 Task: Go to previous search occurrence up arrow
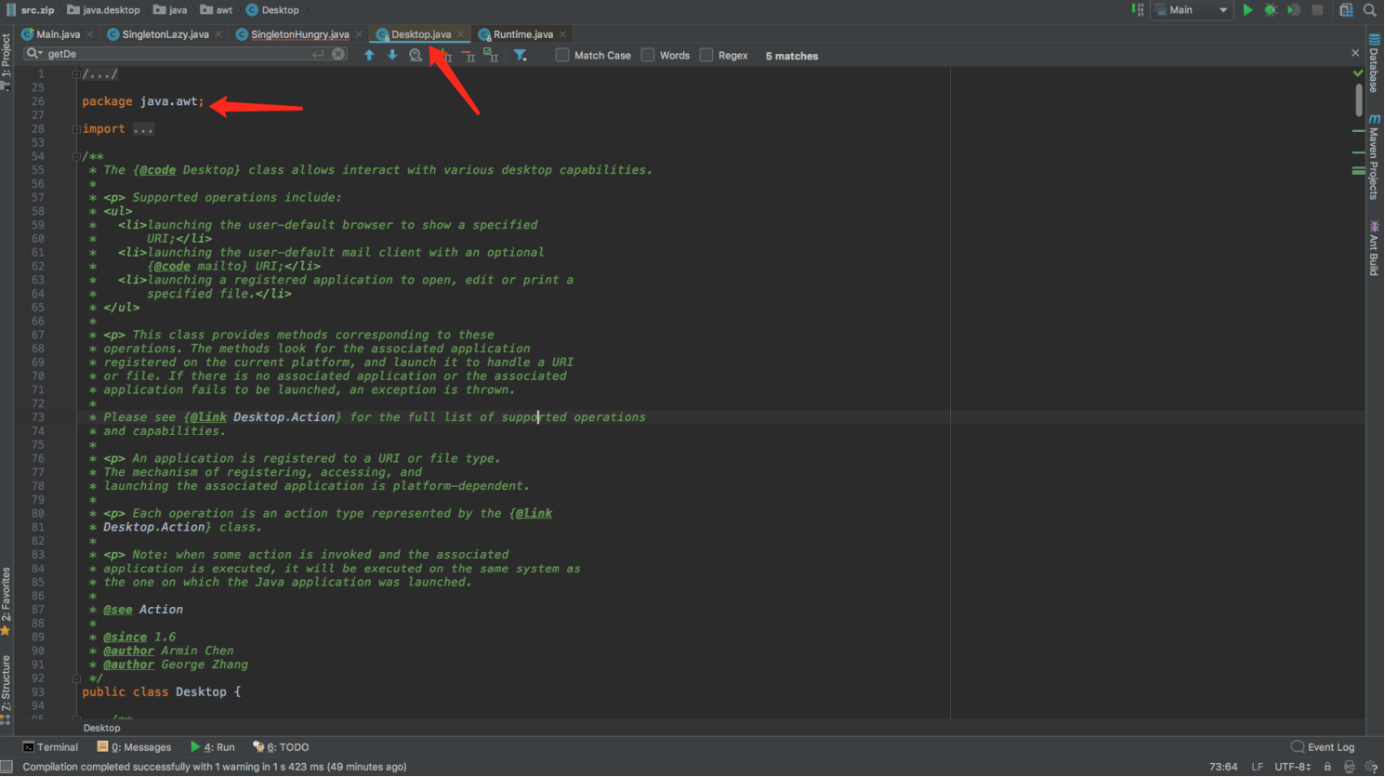click(369, 56)
